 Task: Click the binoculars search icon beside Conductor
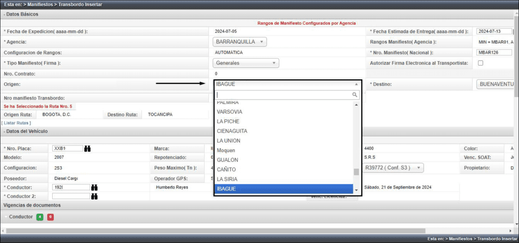click(x=94, y=187)
